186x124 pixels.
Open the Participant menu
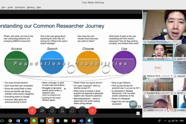(x=20, y=7)
